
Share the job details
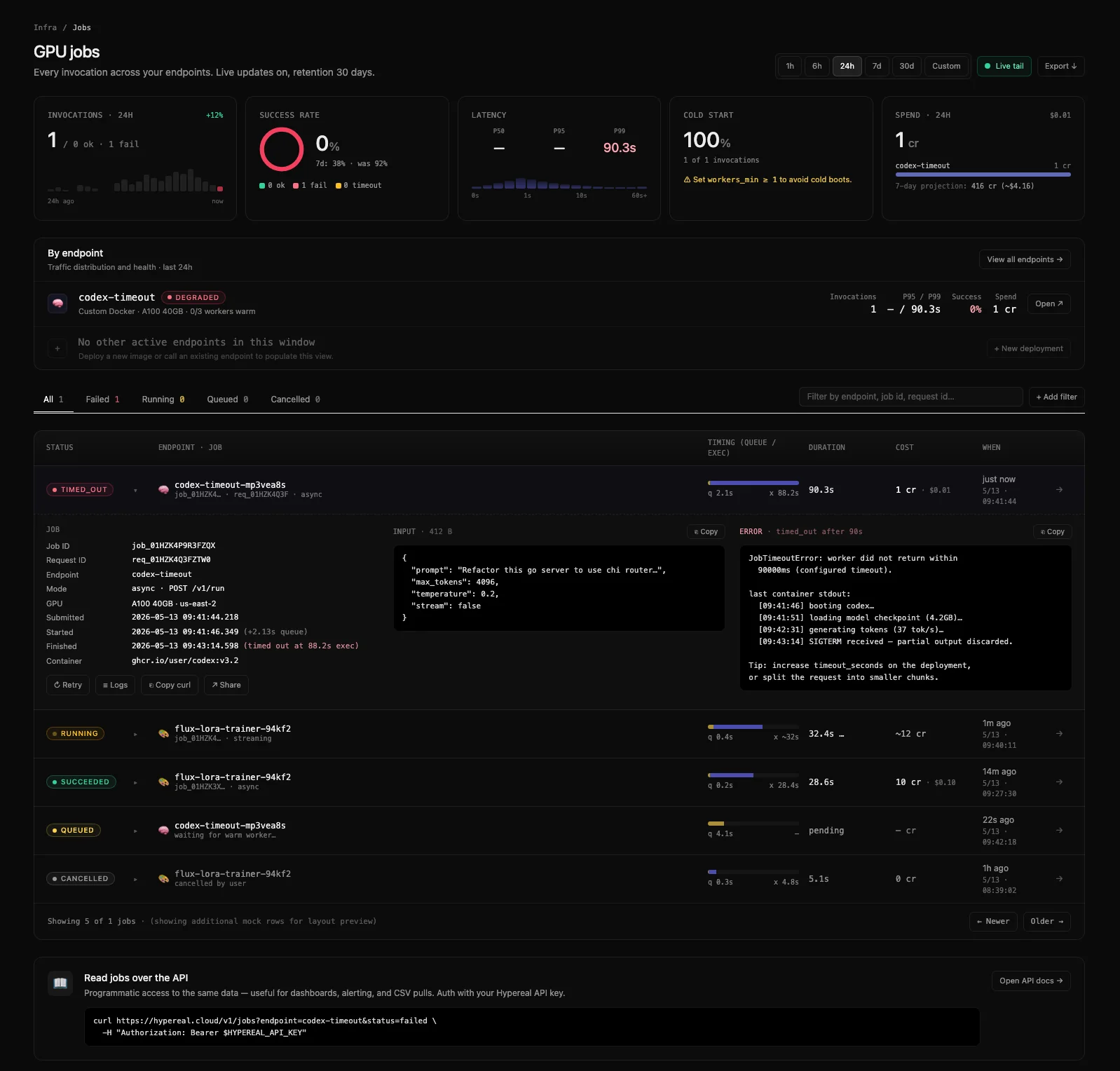click(226, 685)
